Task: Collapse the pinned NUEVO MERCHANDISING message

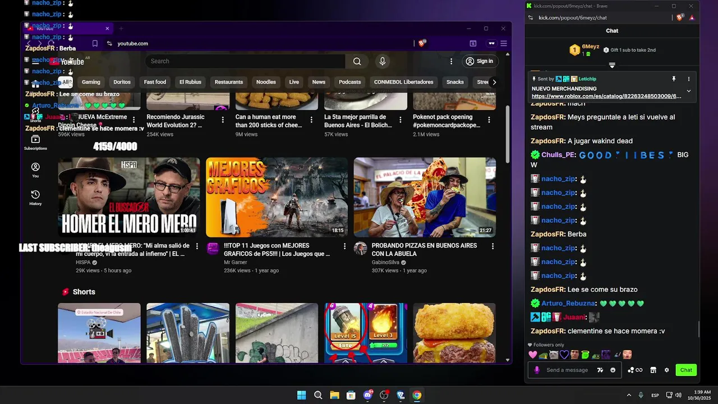Action: [x=688, y=91]
